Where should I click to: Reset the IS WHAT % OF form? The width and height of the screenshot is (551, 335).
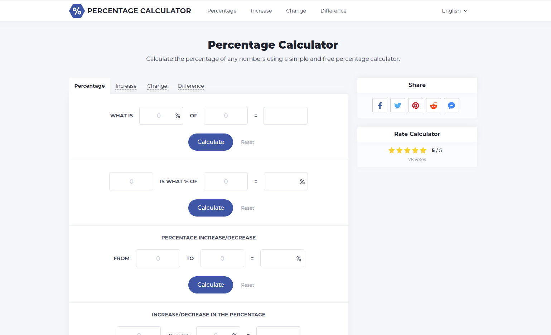click(x=247, y=208)
